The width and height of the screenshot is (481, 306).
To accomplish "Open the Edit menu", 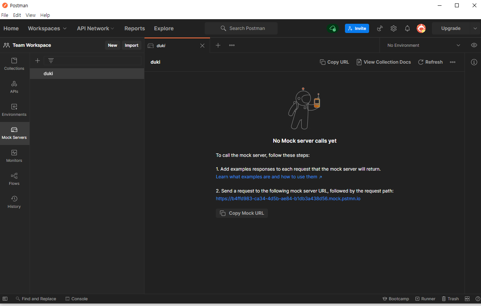I will point(17,15).
